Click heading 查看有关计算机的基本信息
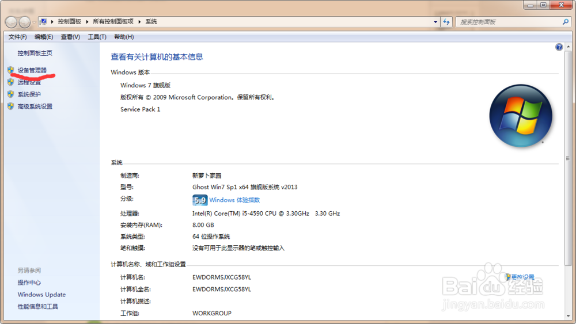This screenshot has width=576, height=324. 157,57
